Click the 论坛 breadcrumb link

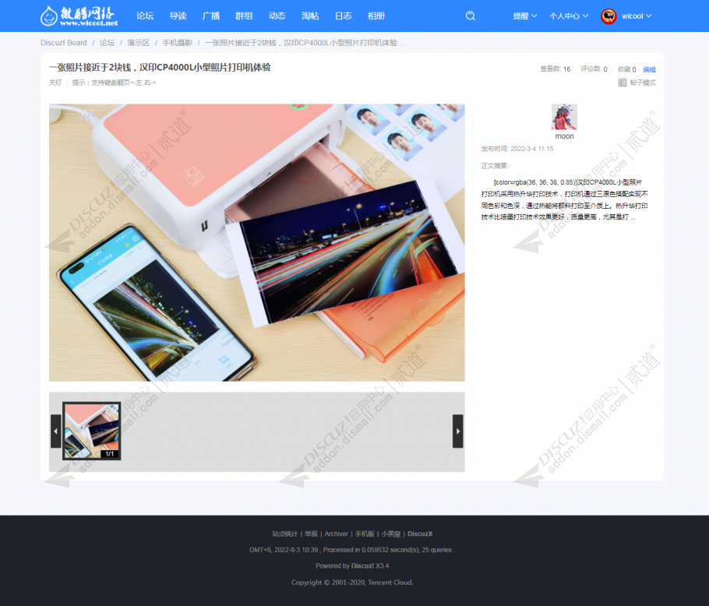tap(107, 43)
